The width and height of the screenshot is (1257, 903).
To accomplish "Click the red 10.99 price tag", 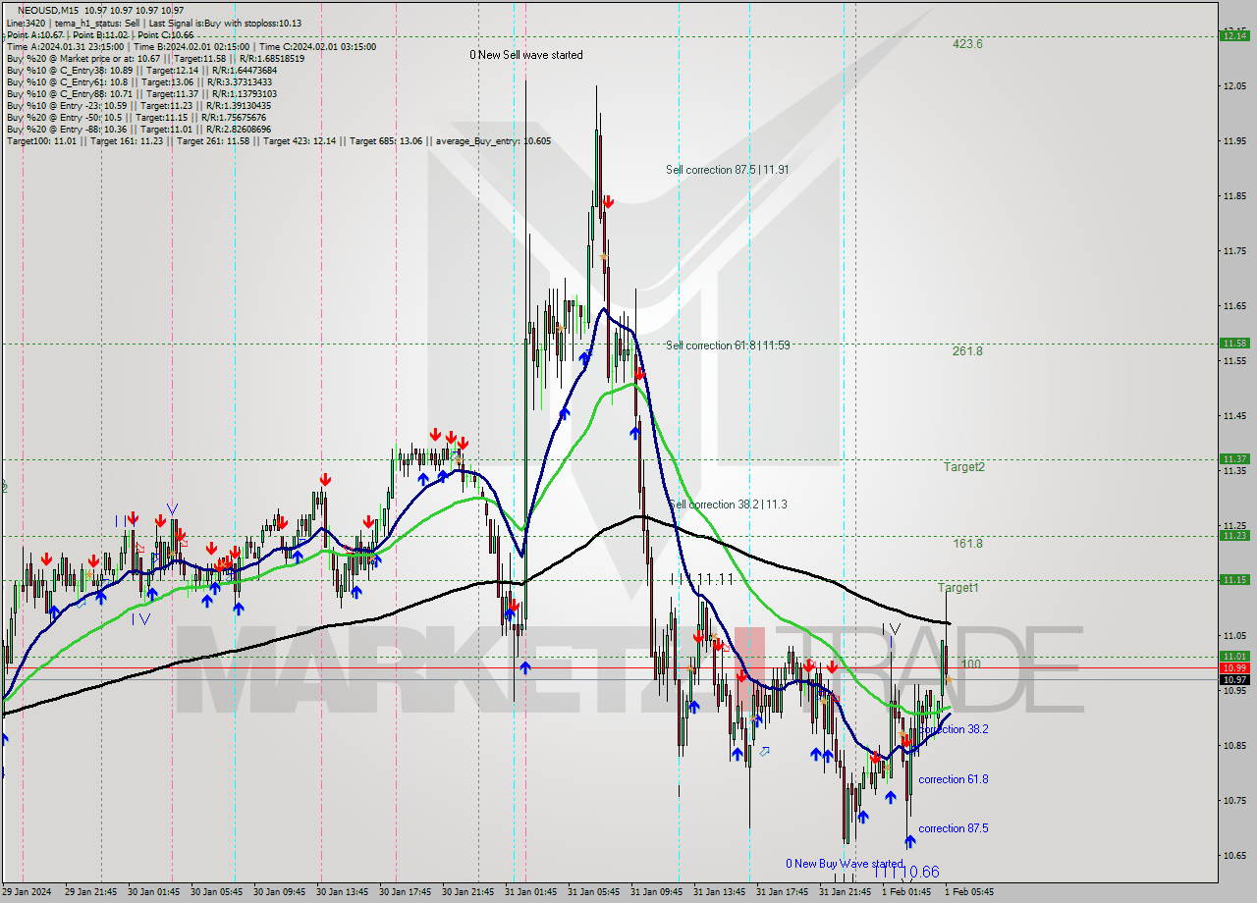I will tap(1234, 667).
